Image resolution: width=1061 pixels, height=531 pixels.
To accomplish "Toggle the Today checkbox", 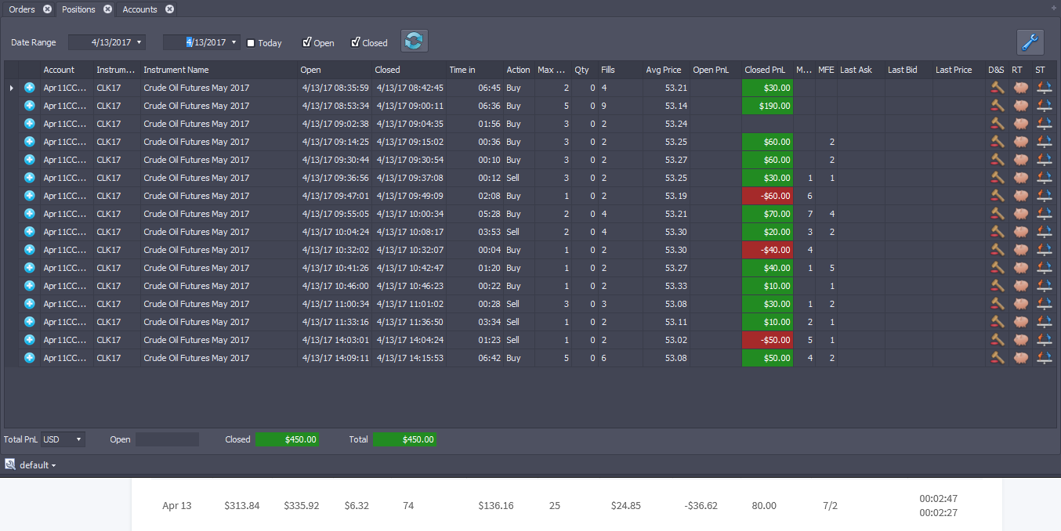I will (251, 43).
